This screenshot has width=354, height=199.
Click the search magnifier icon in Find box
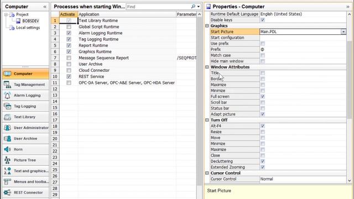click(x=193, y=7)
